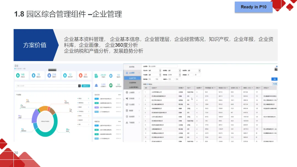Click the money stack icon beside 240.00
The height and width of the screenshot is (167, 297).
97,76
